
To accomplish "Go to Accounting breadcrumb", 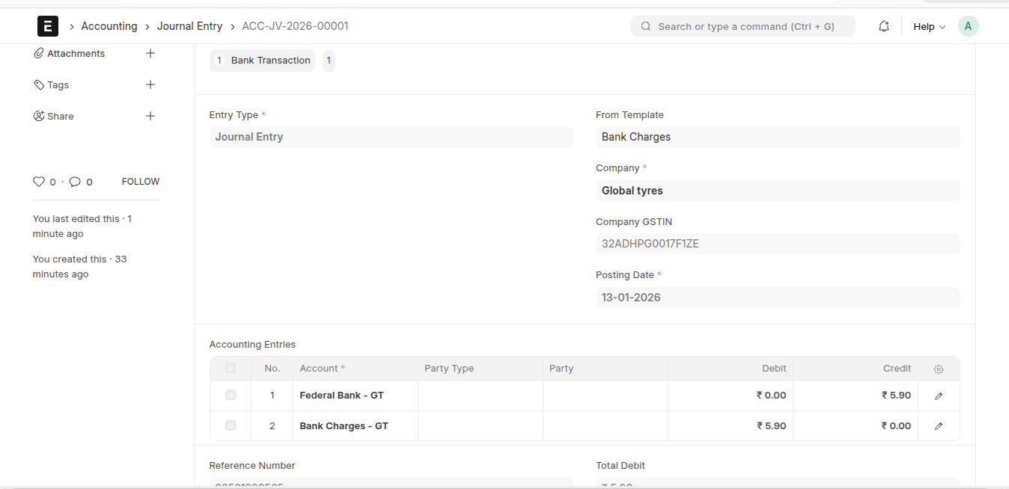I will [109, 26].
